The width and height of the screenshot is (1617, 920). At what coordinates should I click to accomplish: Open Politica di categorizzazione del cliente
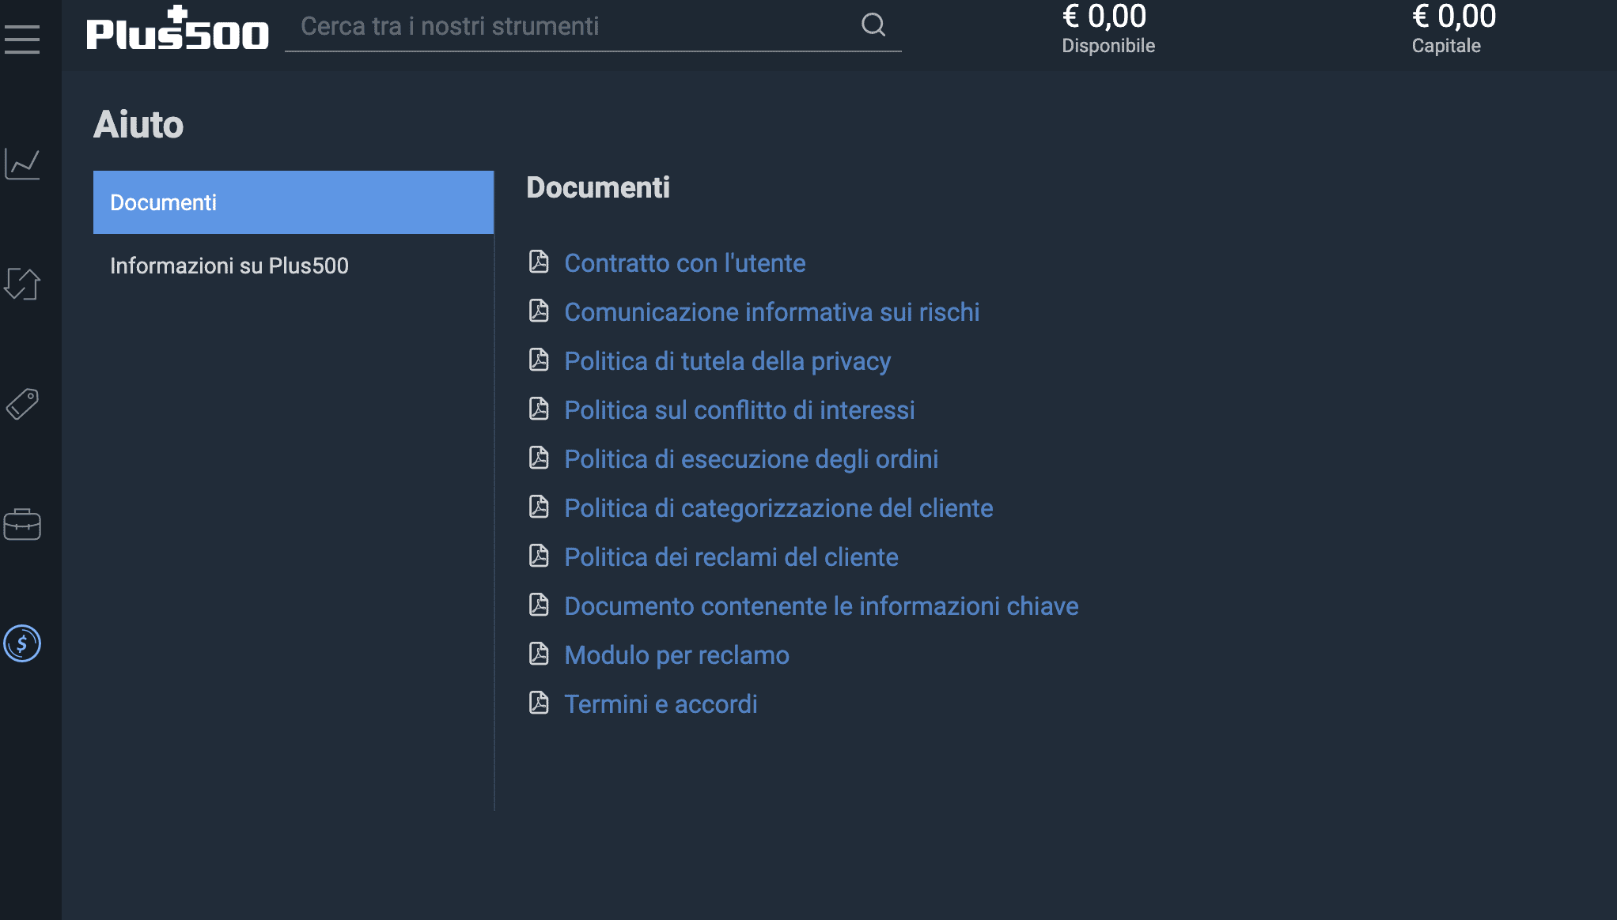coord(778,508)
